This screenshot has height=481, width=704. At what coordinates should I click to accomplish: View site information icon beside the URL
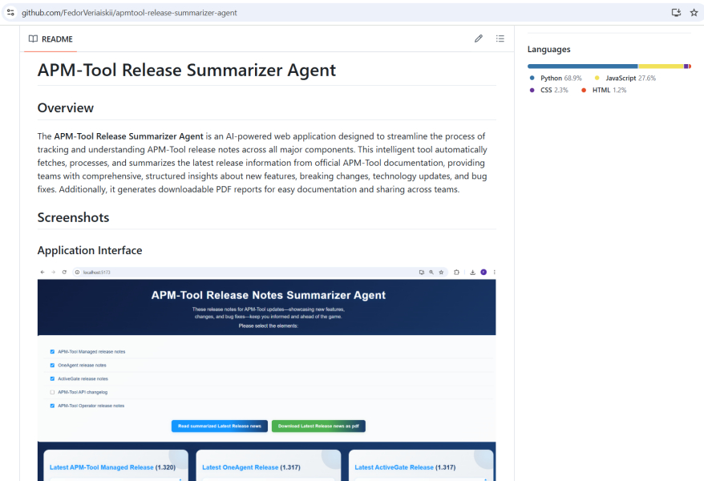[x=10, y=13]
